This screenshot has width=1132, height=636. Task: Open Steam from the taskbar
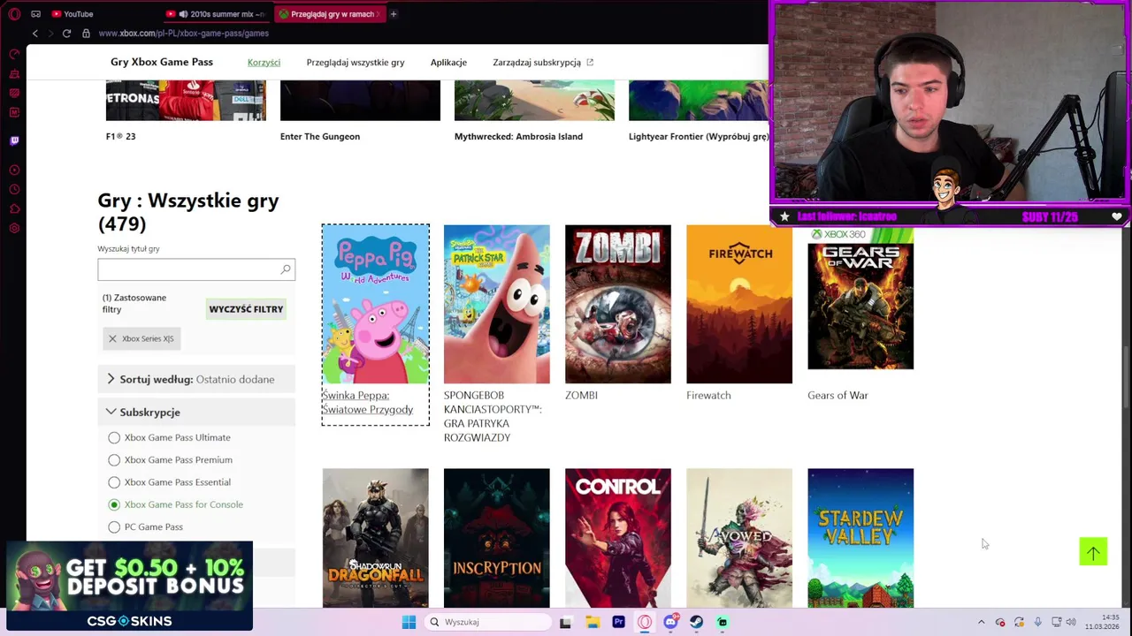(x=697, y=622)
